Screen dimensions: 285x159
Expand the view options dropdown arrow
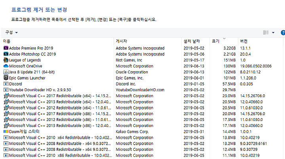[x=273, y=33]
